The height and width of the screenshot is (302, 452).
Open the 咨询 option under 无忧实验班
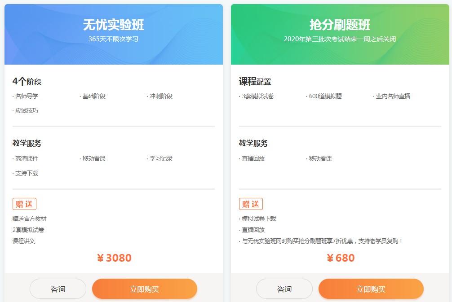click(x=58, y=289)
